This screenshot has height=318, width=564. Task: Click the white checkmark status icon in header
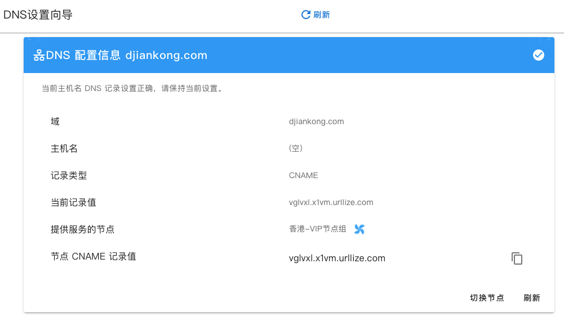(x=539, y=55)
